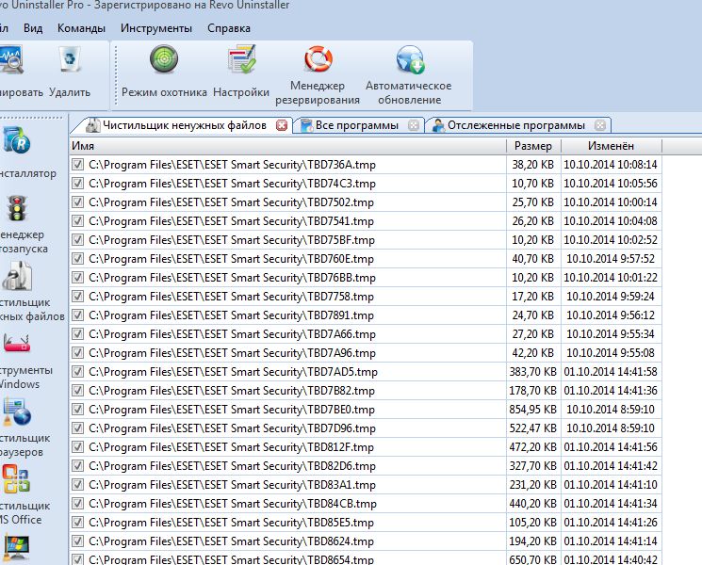Click the 10.10.2014 10:08:14 date cell
702x565 pixels.
pos(611,165)
